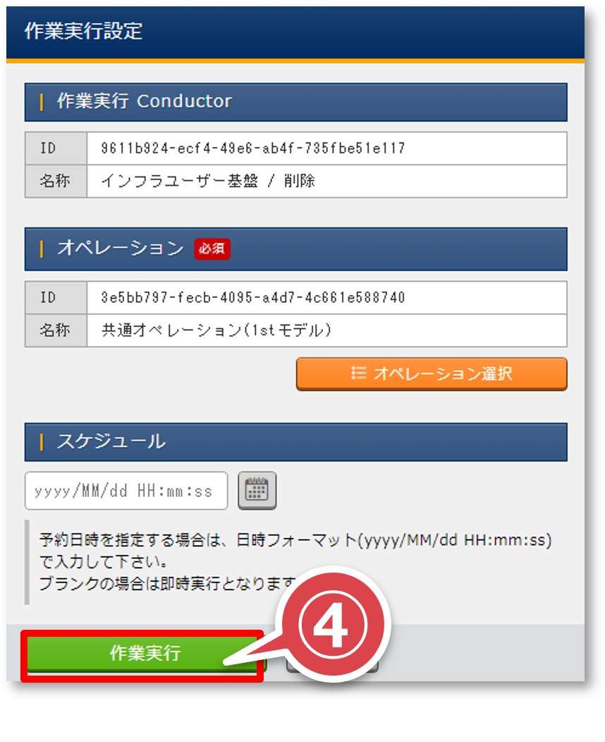
Task: Click the 作業実行 Conductor section header
Action: (296, 102)
